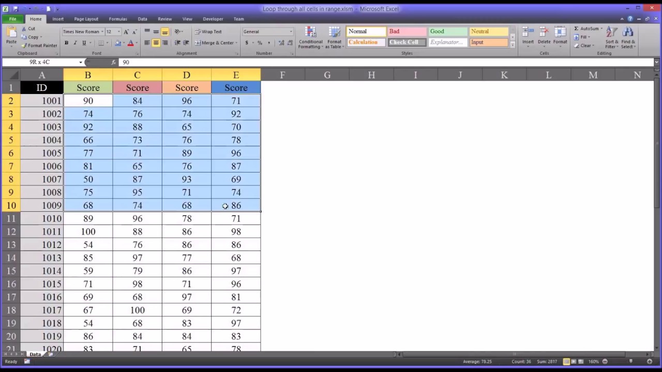Toggle Underline formatting

[x=84, y=43]
